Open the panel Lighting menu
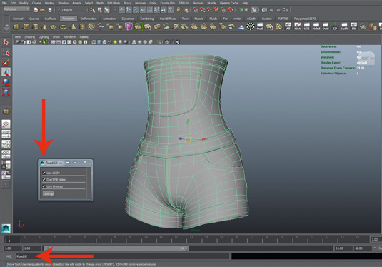Image resolution: width=382 pixels, height=267 pixels. (44, 37)
